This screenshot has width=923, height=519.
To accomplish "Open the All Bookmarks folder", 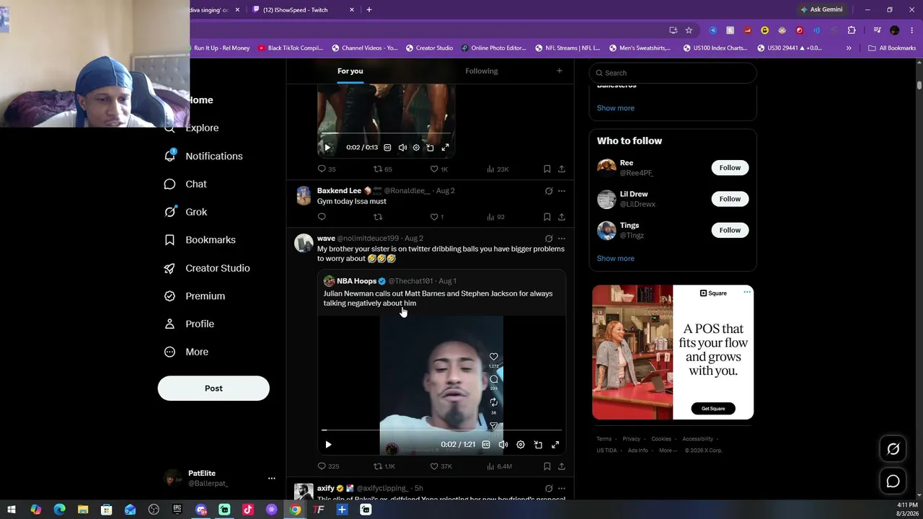I will click(x=892, y=48).
